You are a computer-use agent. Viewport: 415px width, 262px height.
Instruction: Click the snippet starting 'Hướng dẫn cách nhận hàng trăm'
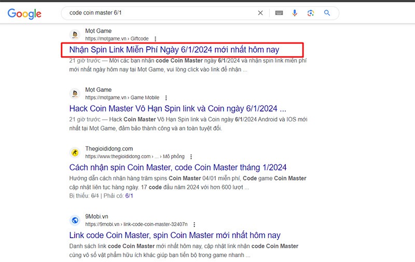pos(188,183)
